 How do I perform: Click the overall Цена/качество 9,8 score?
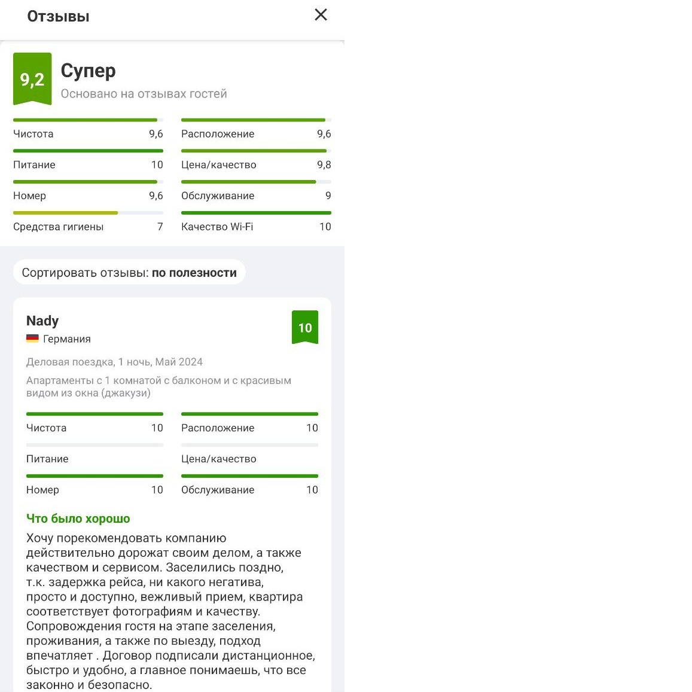324,164
